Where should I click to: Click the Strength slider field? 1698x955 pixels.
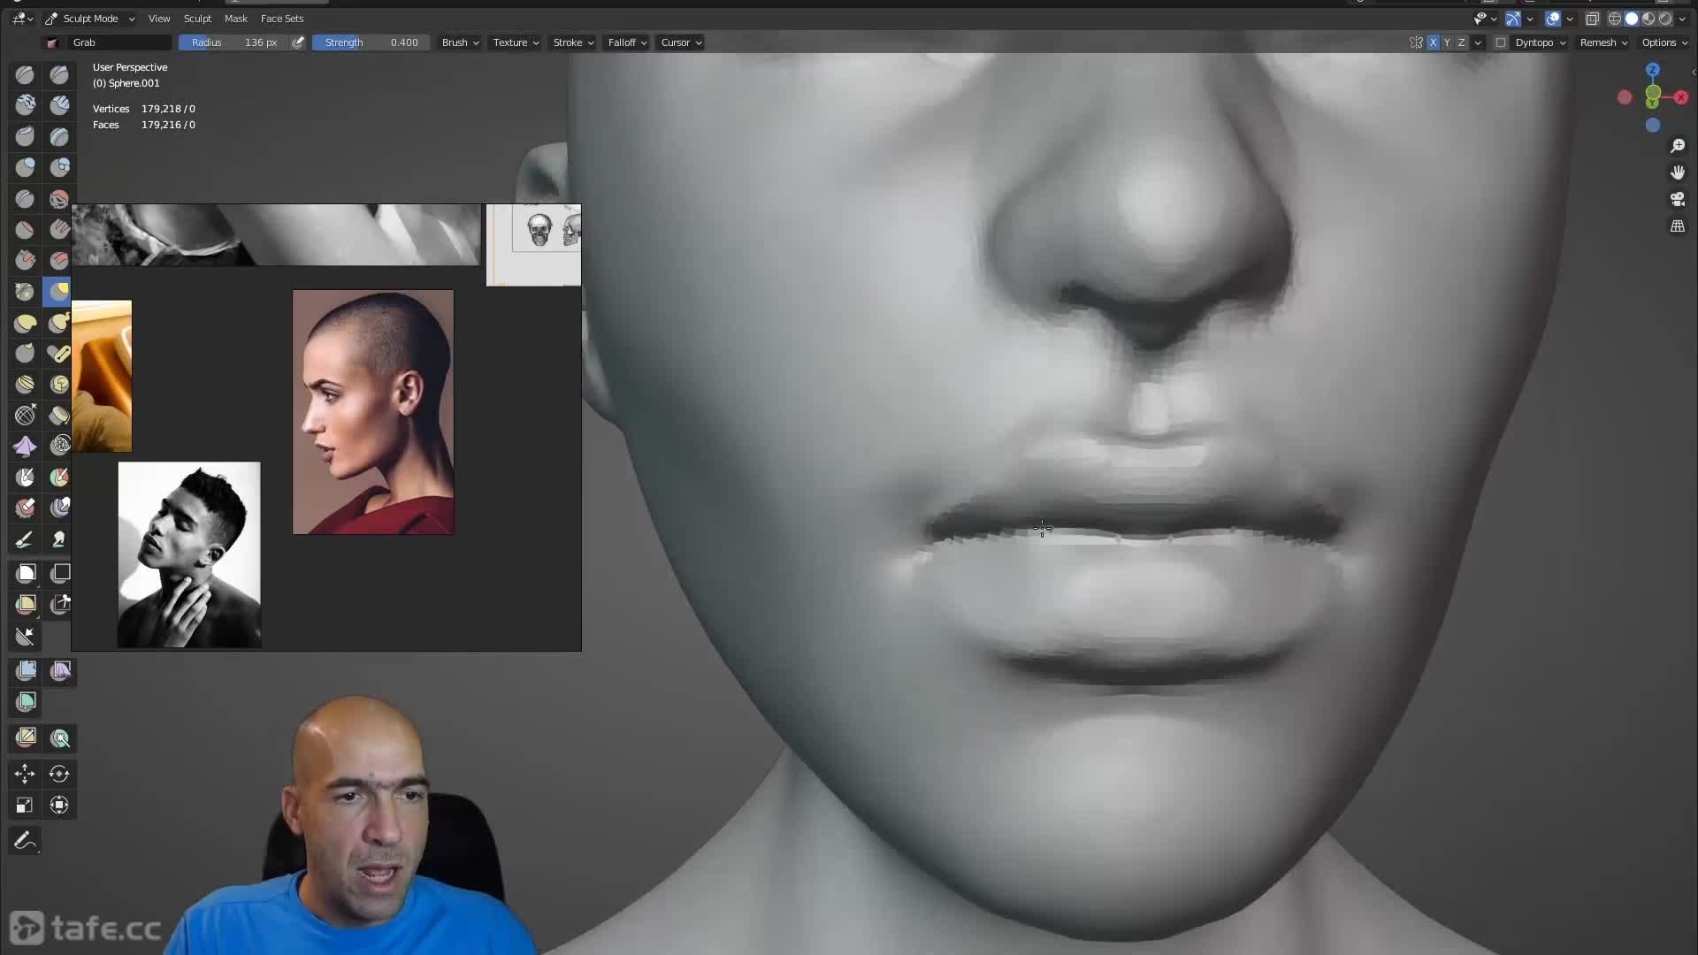click(x=371, y=42)
